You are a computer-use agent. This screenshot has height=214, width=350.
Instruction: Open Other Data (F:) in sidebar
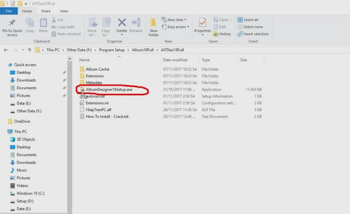29,111
